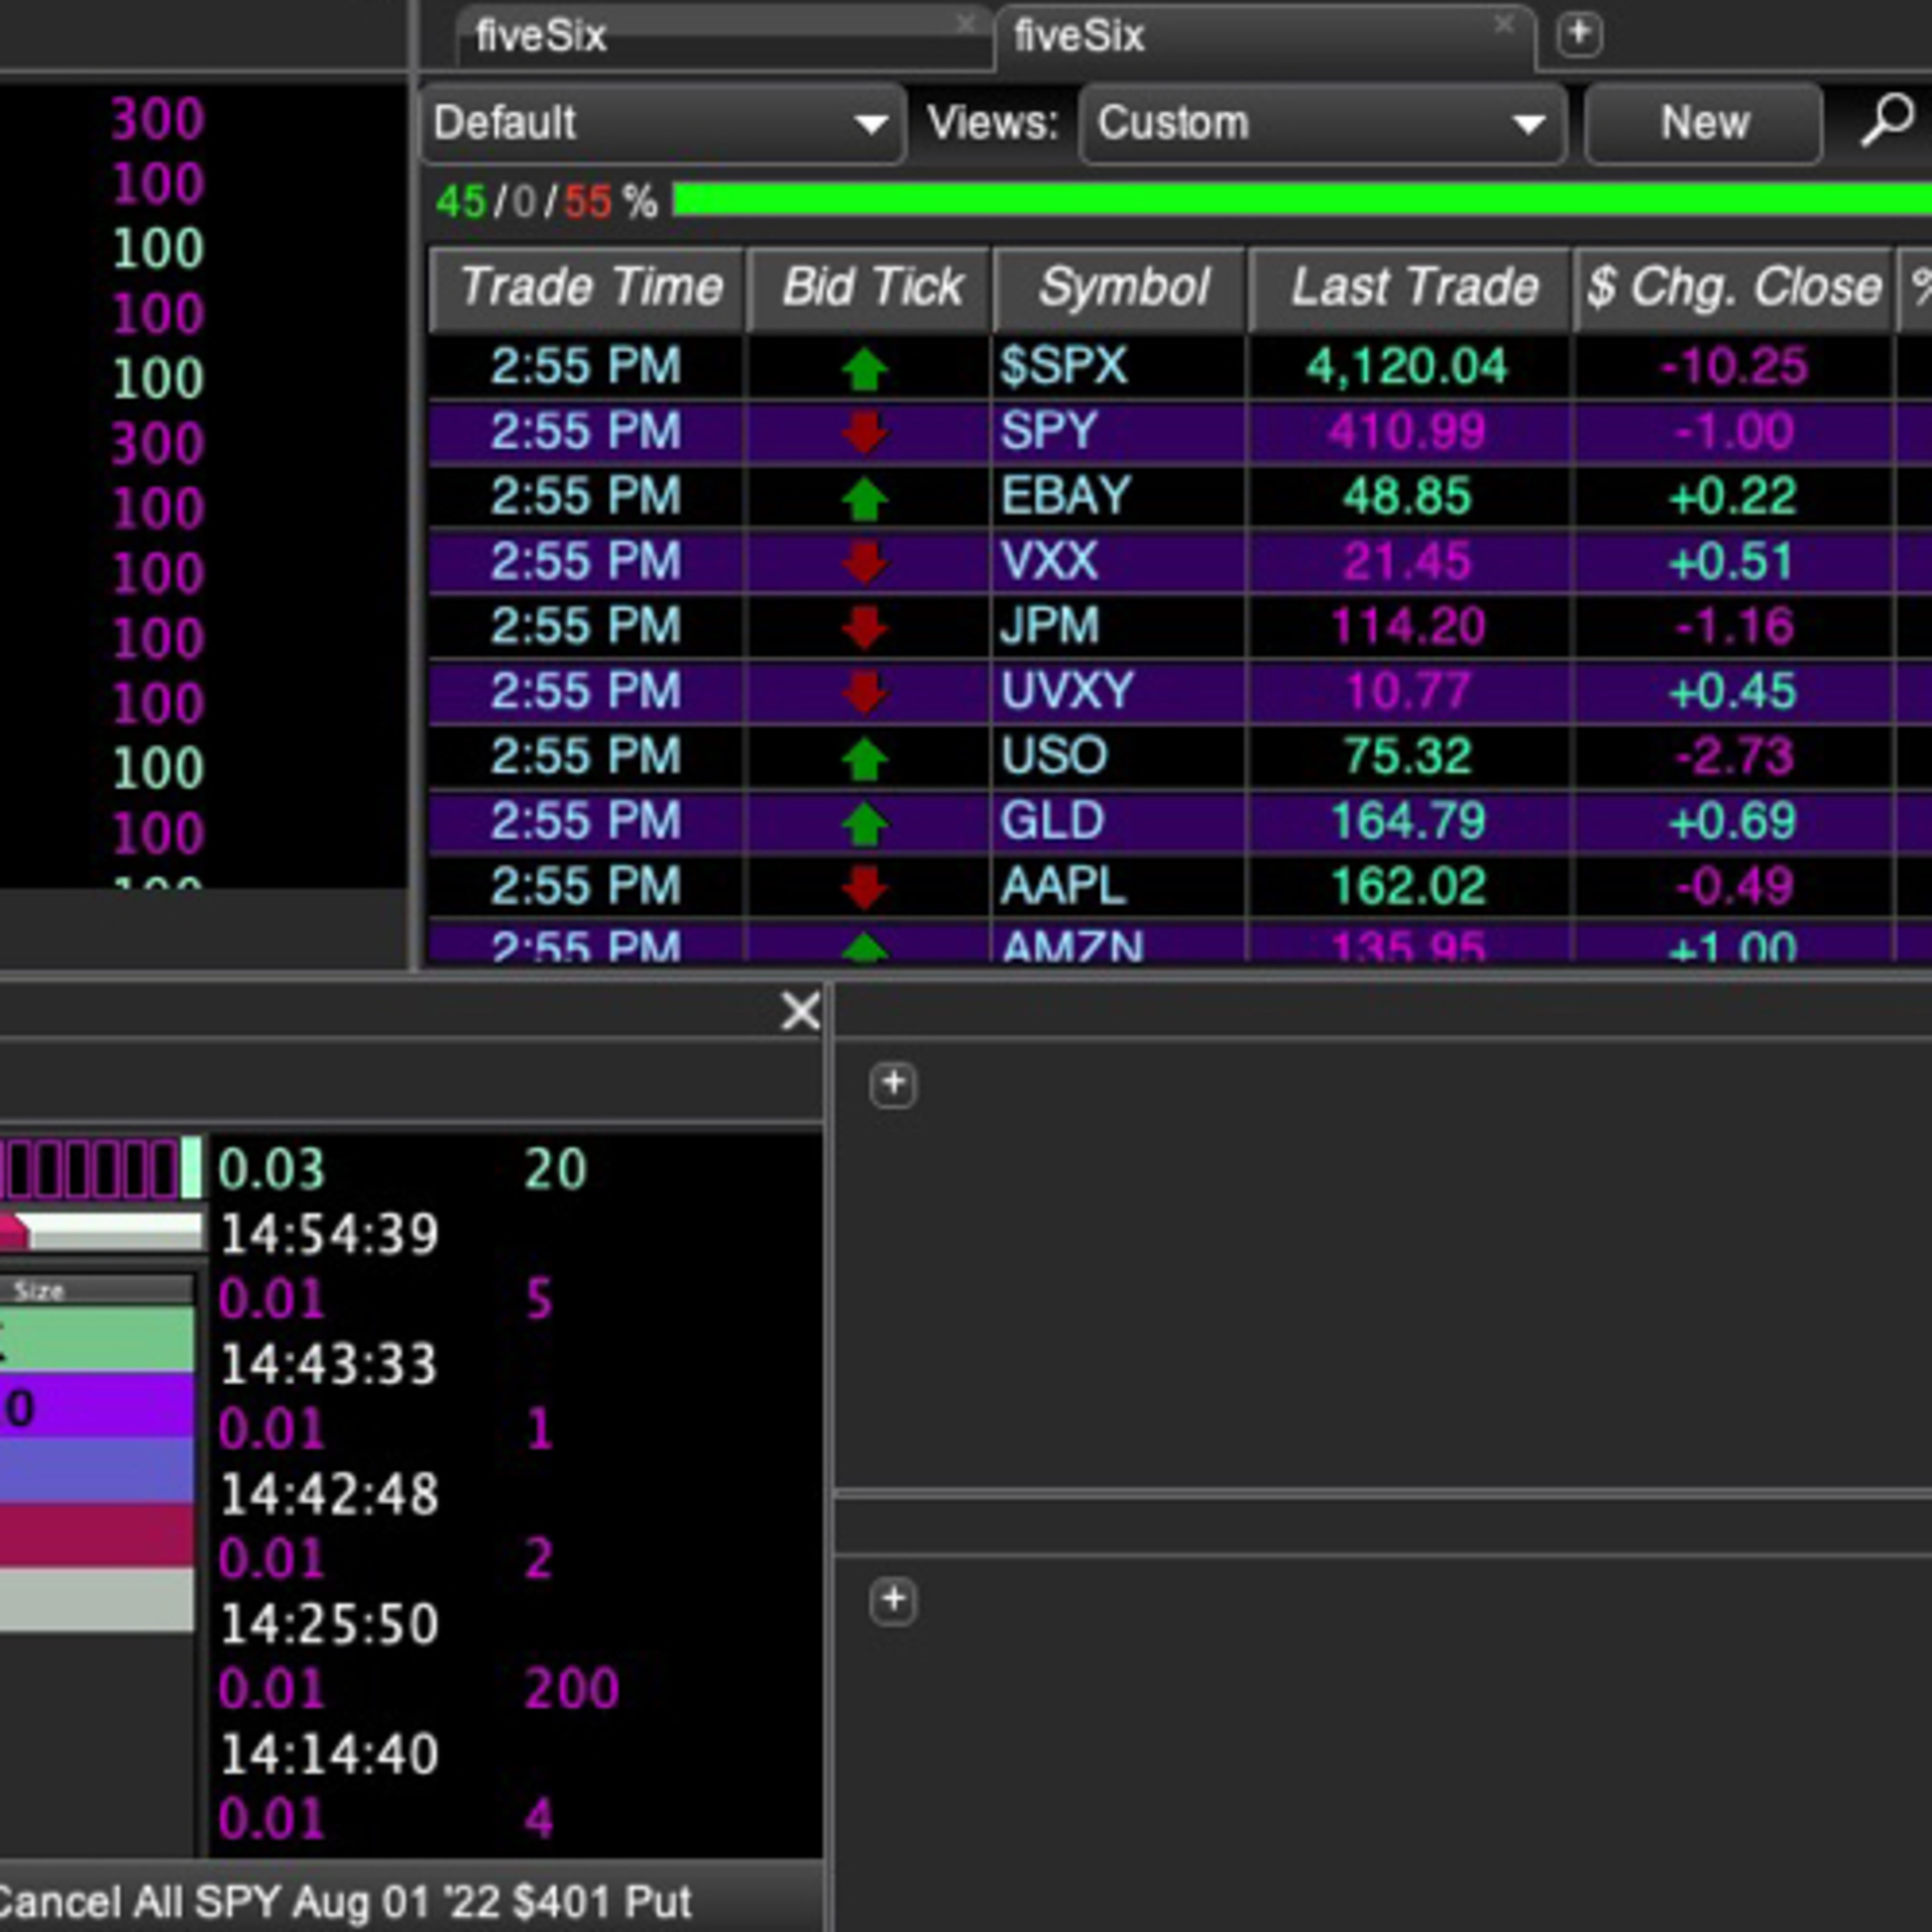The height and width of the screenshot is (1932, 1932).
Task: Click the plus icon in the upper empty panel
Action: (893, 1085)
